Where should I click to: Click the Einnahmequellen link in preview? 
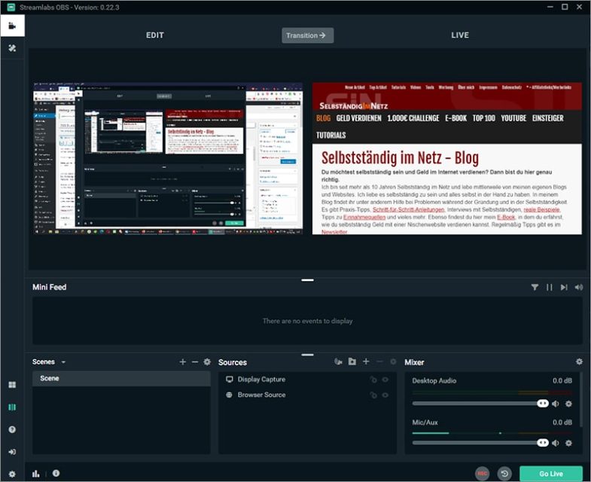364,217
